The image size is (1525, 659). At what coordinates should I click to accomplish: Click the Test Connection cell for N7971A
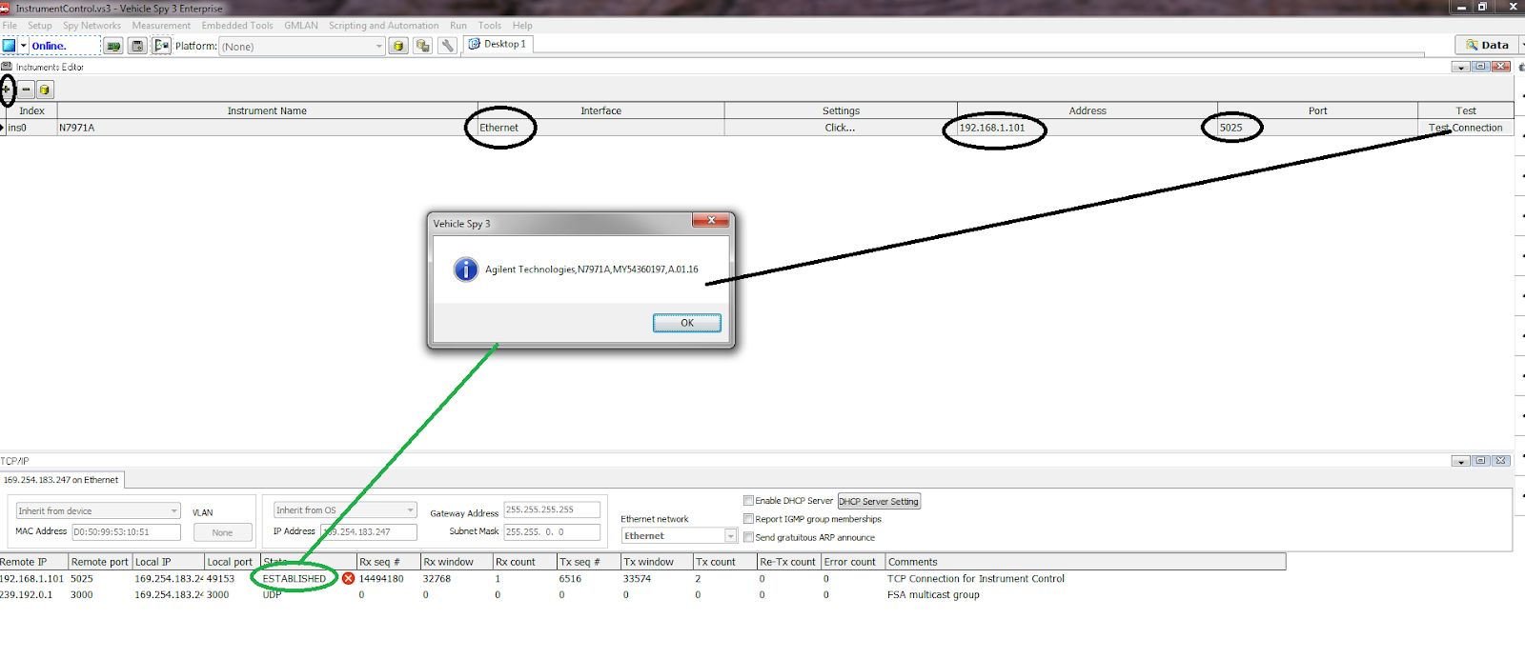tap(1465, 128)
